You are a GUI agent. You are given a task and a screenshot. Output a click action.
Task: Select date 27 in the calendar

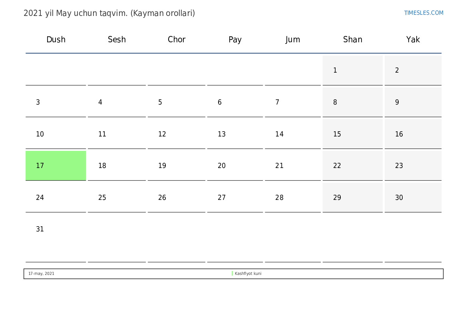point(235,197)
